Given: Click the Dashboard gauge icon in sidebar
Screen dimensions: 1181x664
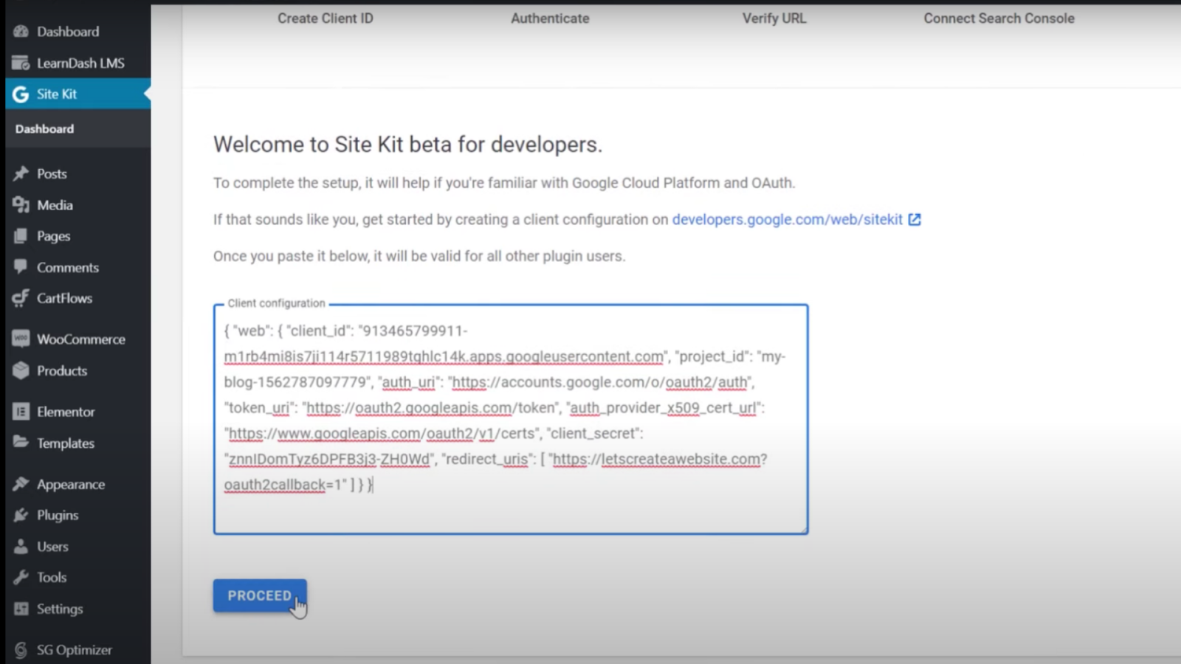Looking at the screenshot, I should click(x=21, y=32).
